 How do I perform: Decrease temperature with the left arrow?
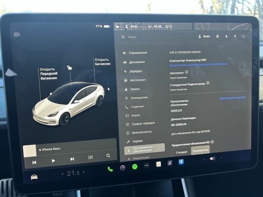(62, 174)
